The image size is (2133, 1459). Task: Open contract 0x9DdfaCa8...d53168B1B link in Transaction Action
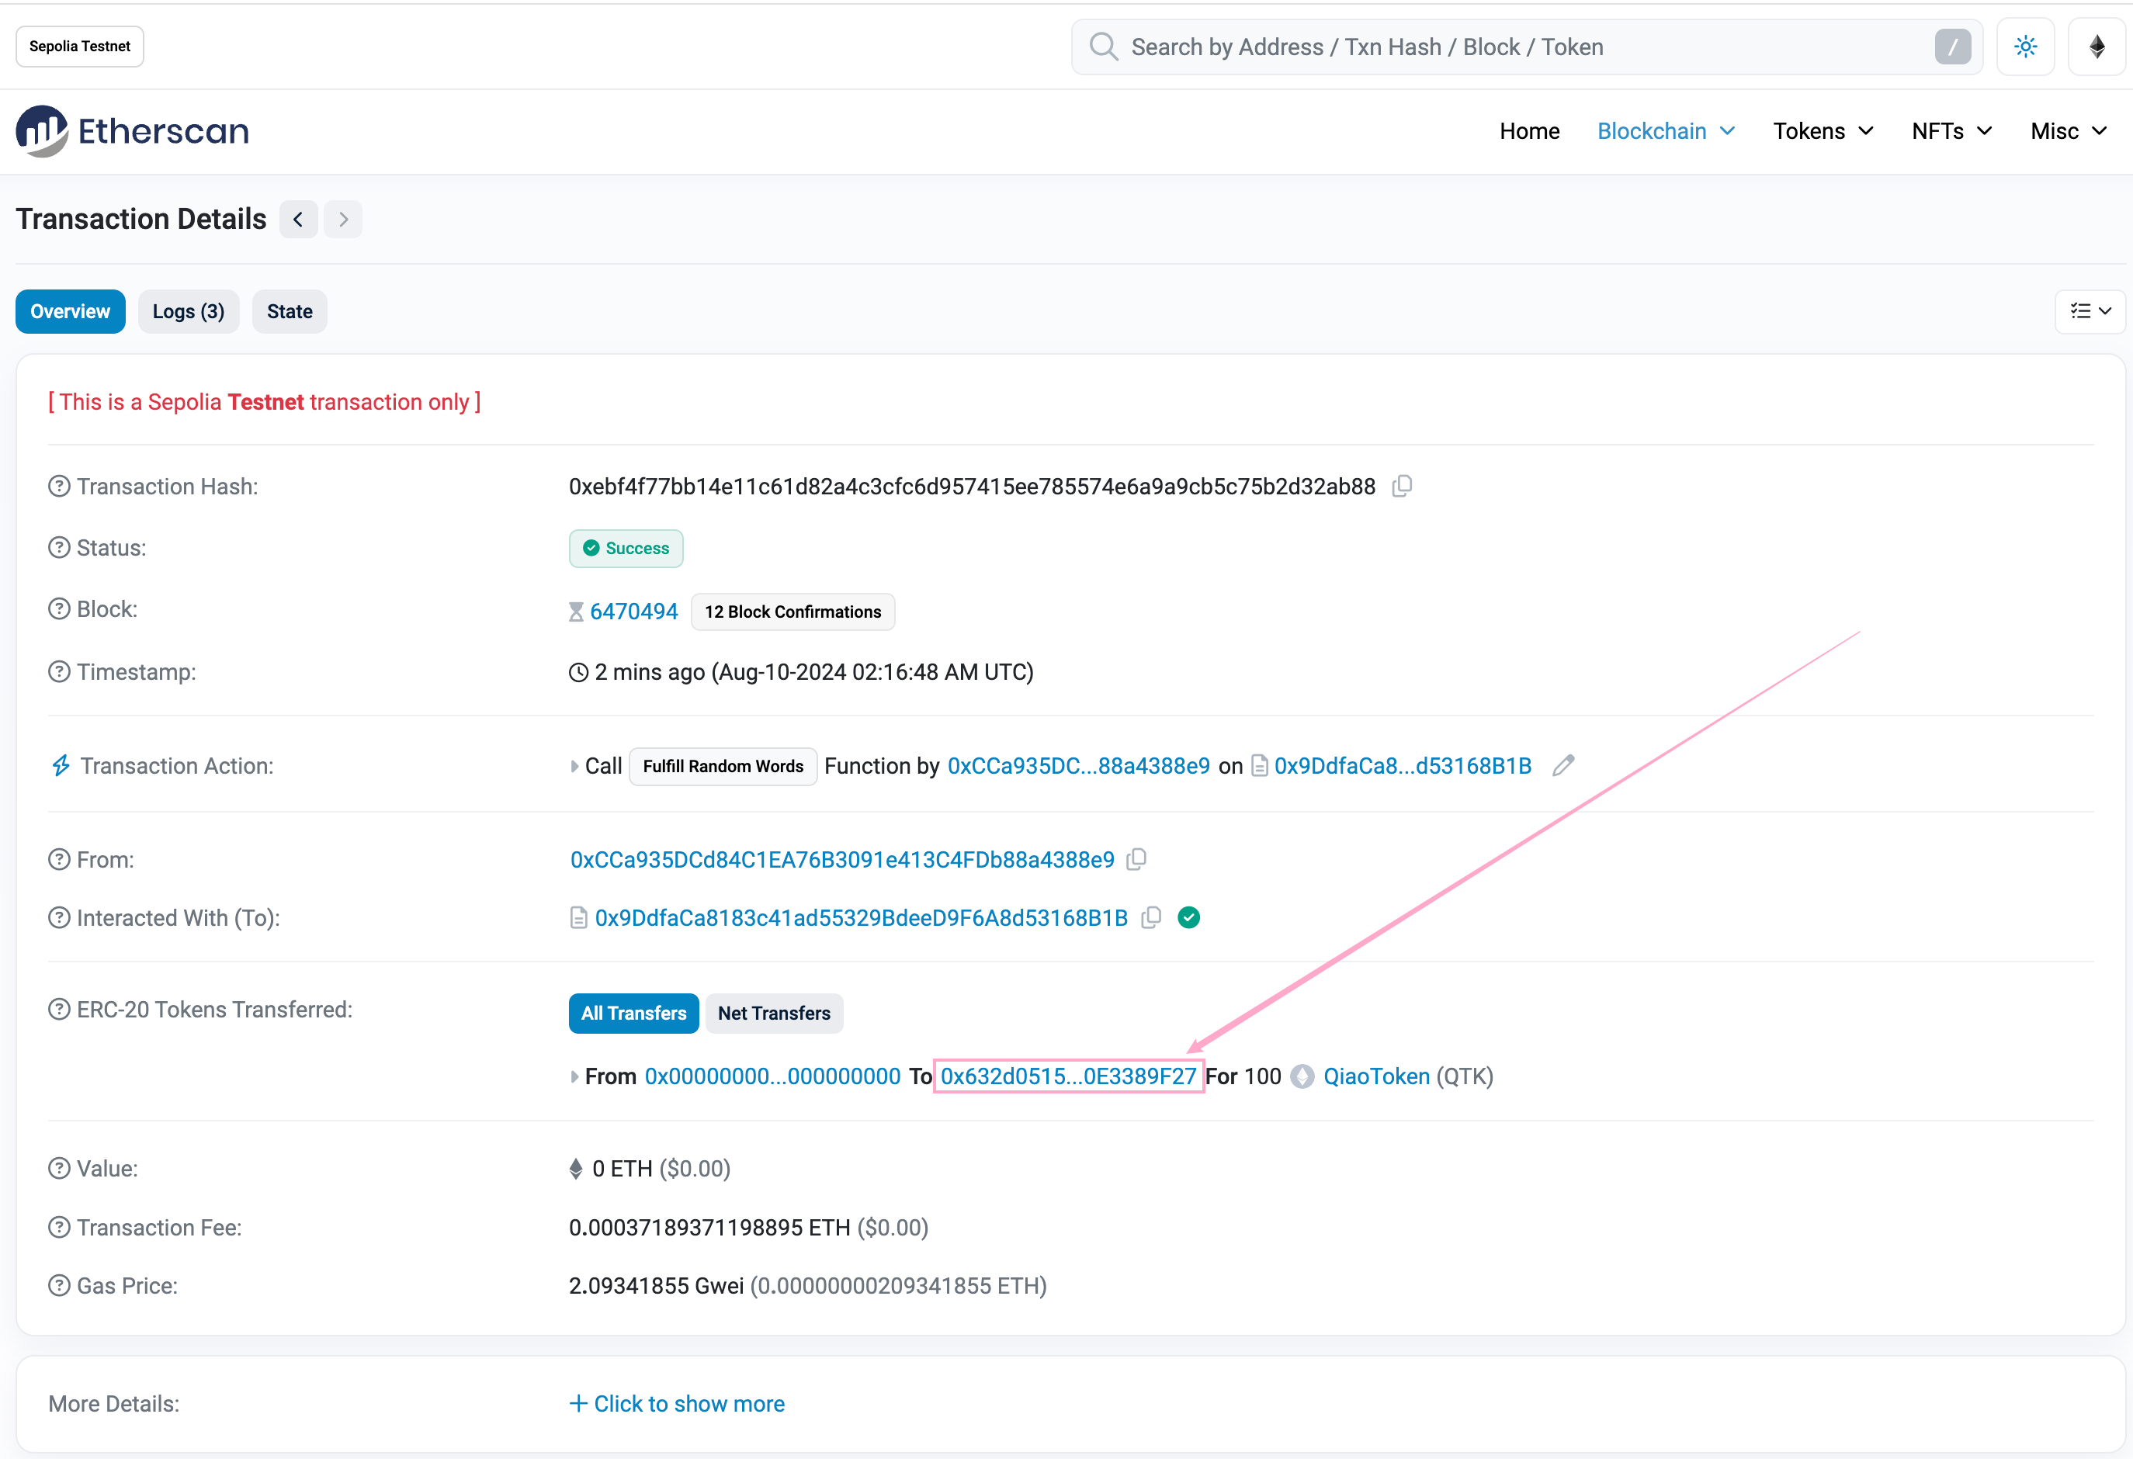[1403, 766]
